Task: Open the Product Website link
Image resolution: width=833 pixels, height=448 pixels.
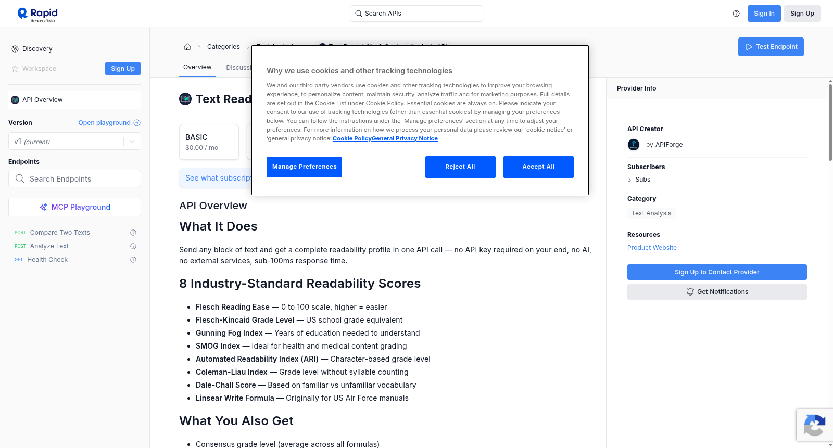Action: point(652,248)
